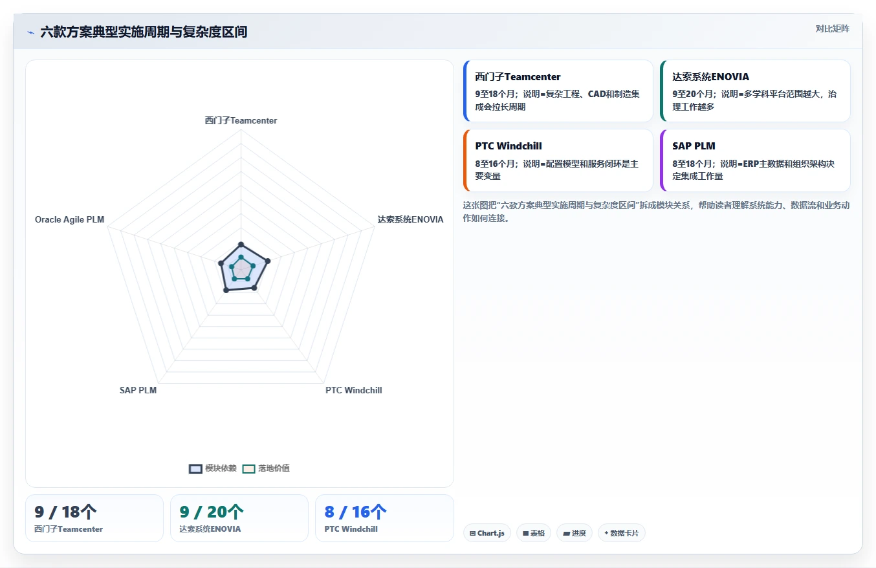
Task: Click the PTC Windchill radar axis label
Action: [x=354, y=390]
